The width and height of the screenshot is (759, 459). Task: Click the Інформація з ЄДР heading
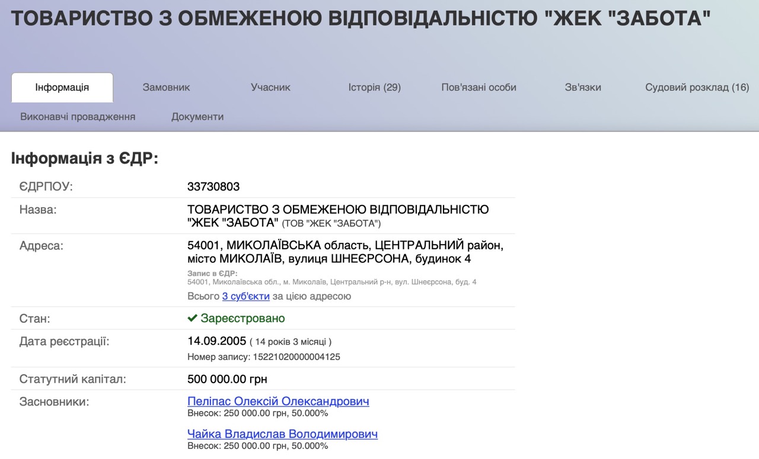pos(85,159)
